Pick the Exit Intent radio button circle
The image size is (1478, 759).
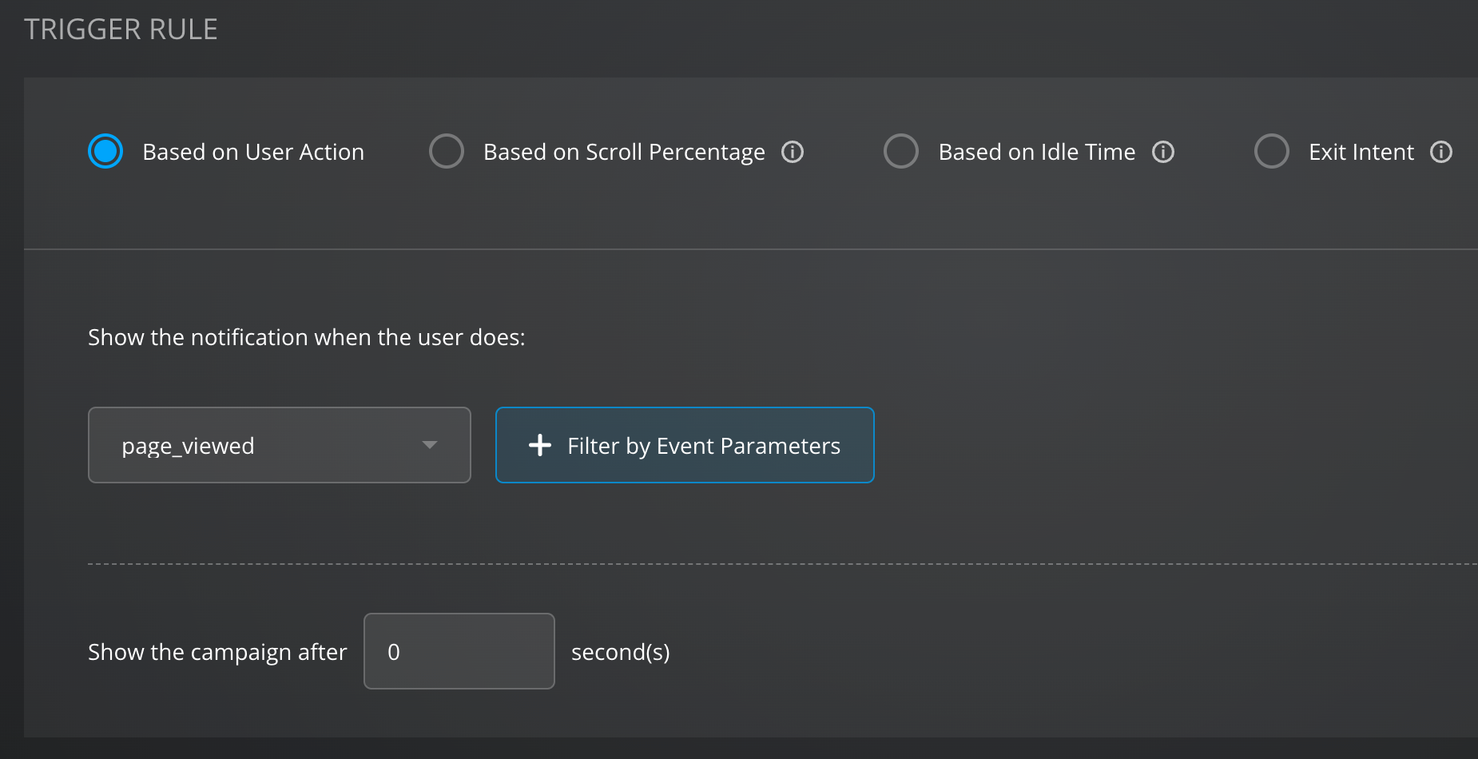pos(1271,152)
